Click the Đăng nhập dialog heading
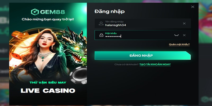 109,11
